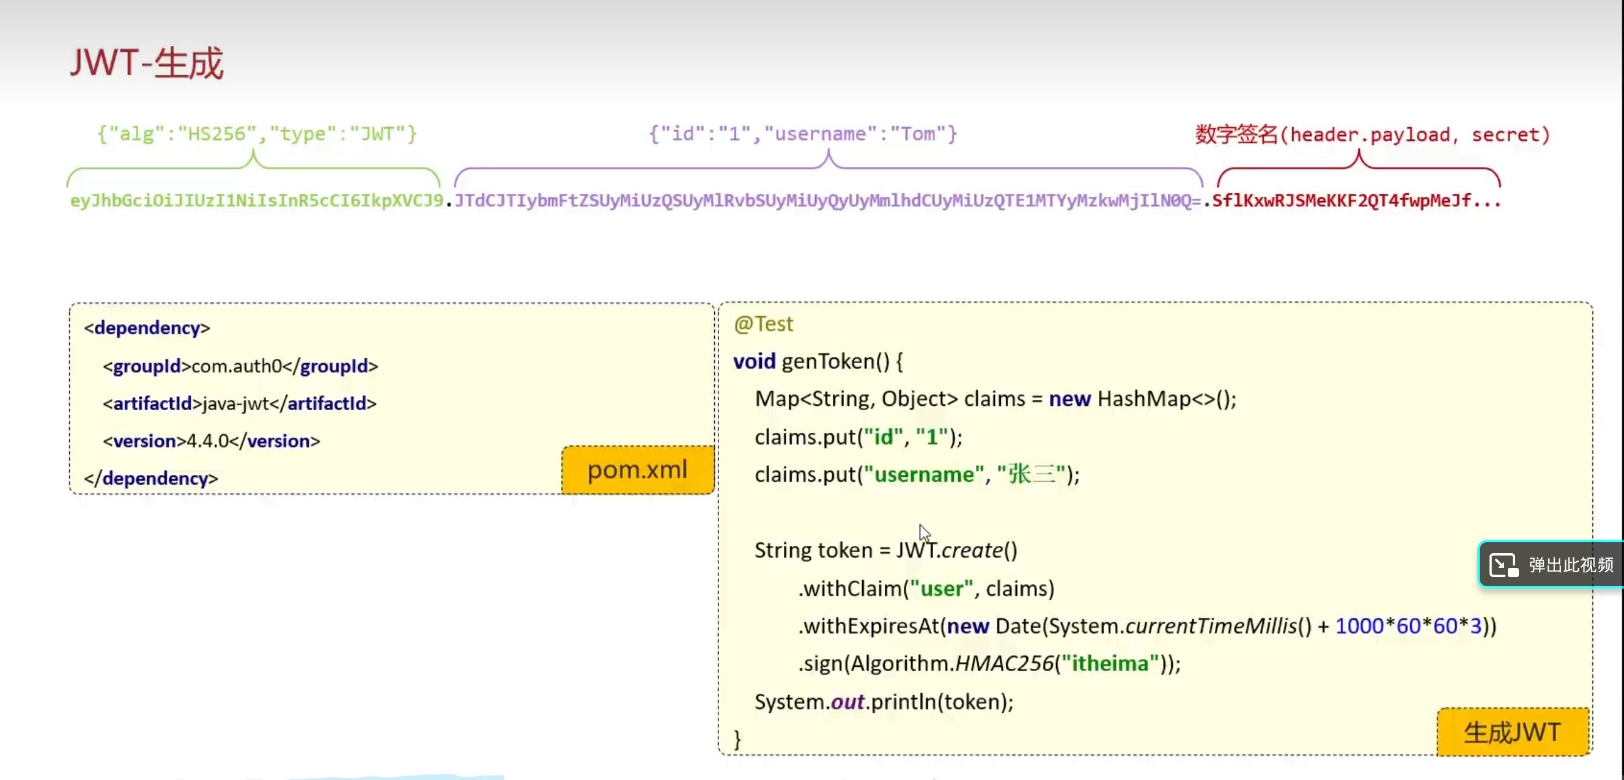Click the groupId com.auth0 line
The image size is (1624, 780).
pos(240,366)
